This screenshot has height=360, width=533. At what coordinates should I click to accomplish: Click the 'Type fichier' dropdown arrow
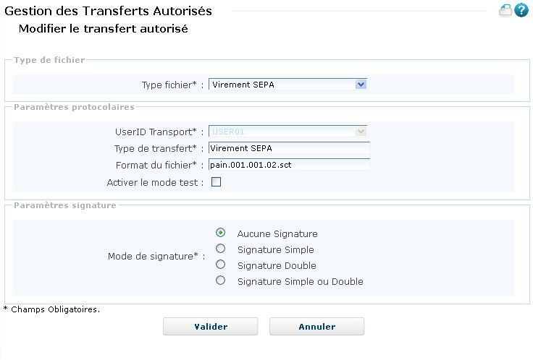pyautogui.click(x=361, y=85)
